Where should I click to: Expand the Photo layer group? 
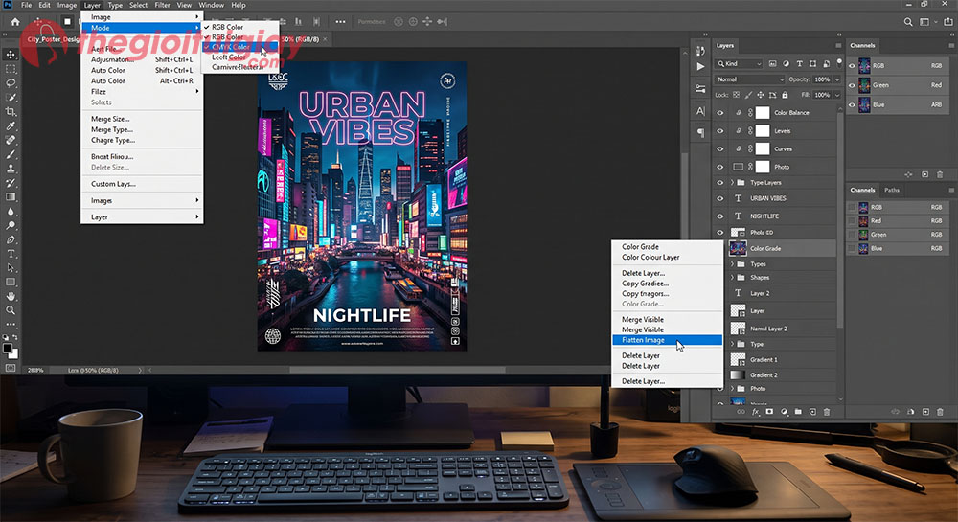point(732,389)
